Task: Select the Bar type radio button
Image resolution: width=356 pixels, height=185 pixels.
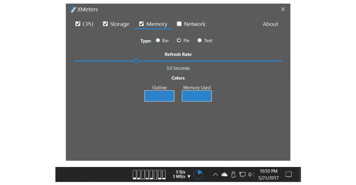Action: pos(158,40)
